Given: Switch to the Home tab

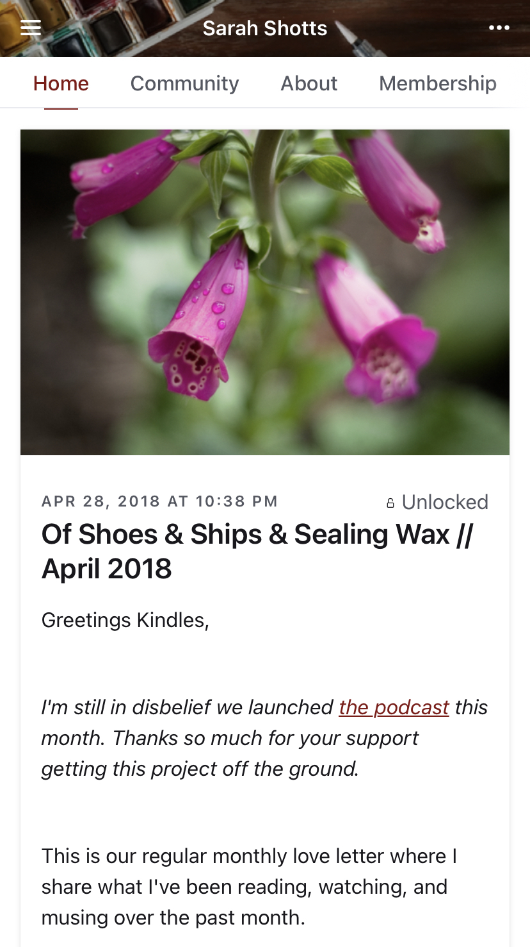Looking at the screenshot, I should click(61, 83).
